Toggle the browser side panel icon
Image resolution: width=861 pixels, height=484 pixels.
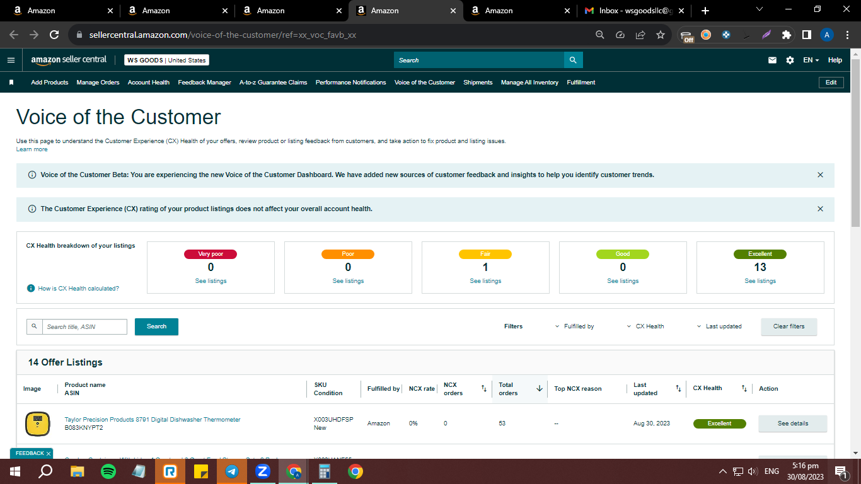coord(806,35)
